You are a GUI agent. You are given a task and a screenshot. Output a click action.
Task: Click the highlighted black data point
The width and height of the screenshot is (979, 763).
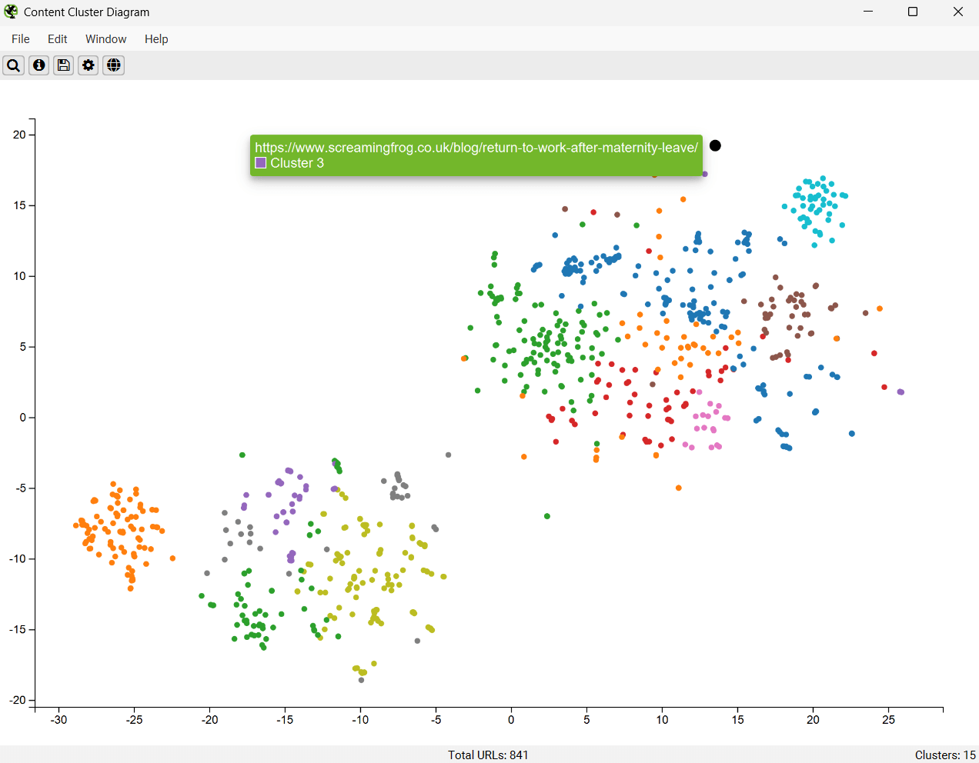tap(715, 145)
